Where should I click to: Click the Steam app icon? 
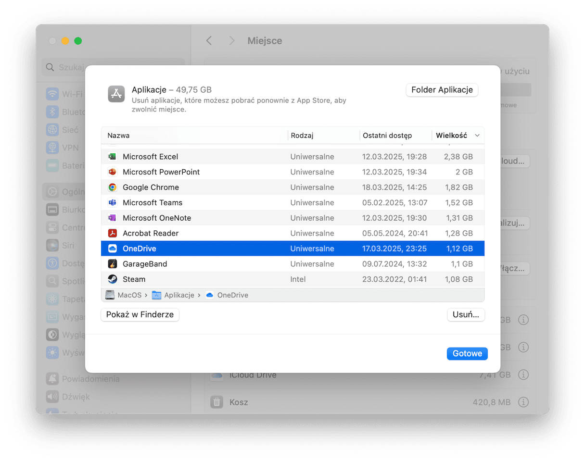pyautogui.click(x=112, y=279)
